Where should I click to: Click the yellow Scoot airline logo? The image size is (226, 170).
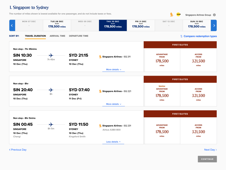[x=178, y=14]
